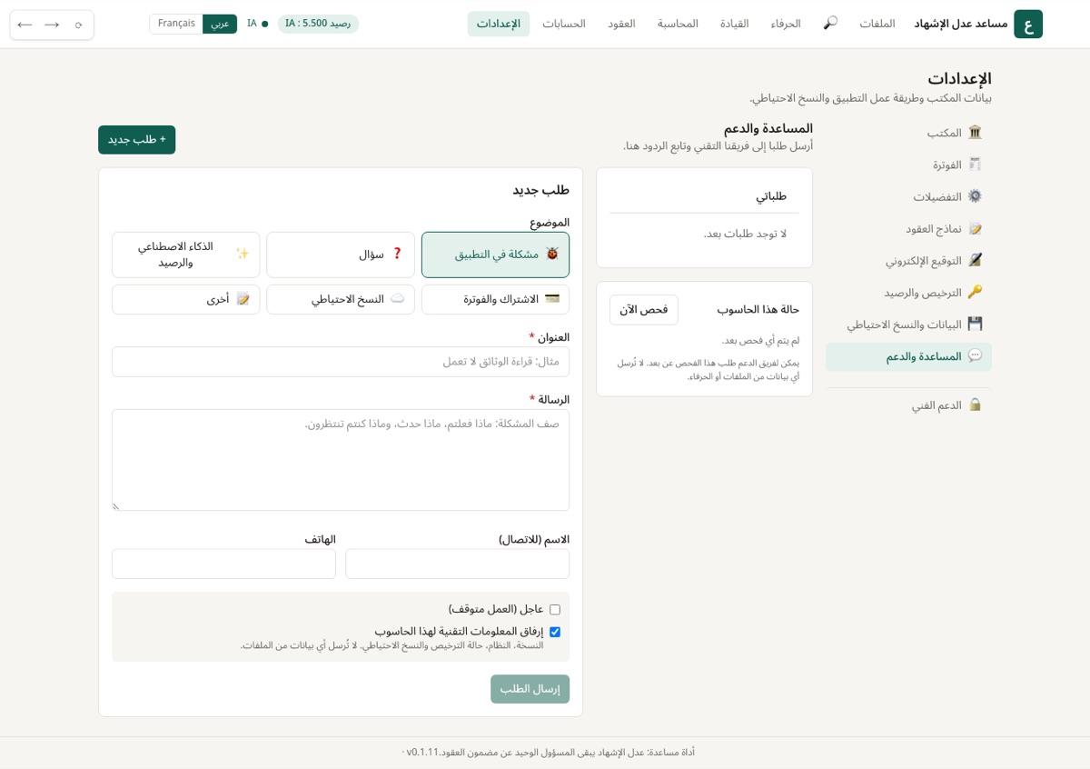Click the key icon beside الترخيص والرصيد

[975, 292]
